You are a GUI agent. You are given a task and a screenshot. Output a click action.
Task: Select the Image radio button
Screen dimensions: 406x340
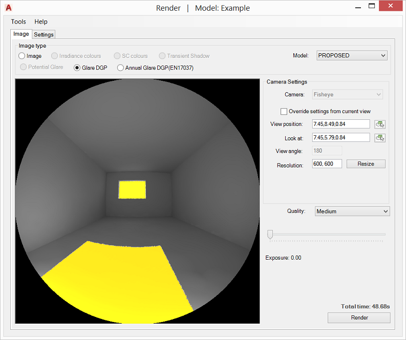tap(22, 56)
